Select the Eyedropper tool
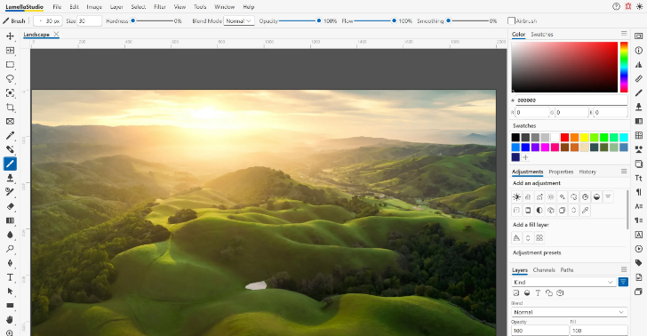The image size is (647, 336). (x=10, y=135)
